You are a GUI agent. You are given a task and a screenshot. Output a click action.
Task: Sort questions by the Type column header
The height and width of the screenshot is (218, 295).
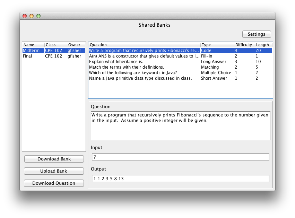(217, 45)
